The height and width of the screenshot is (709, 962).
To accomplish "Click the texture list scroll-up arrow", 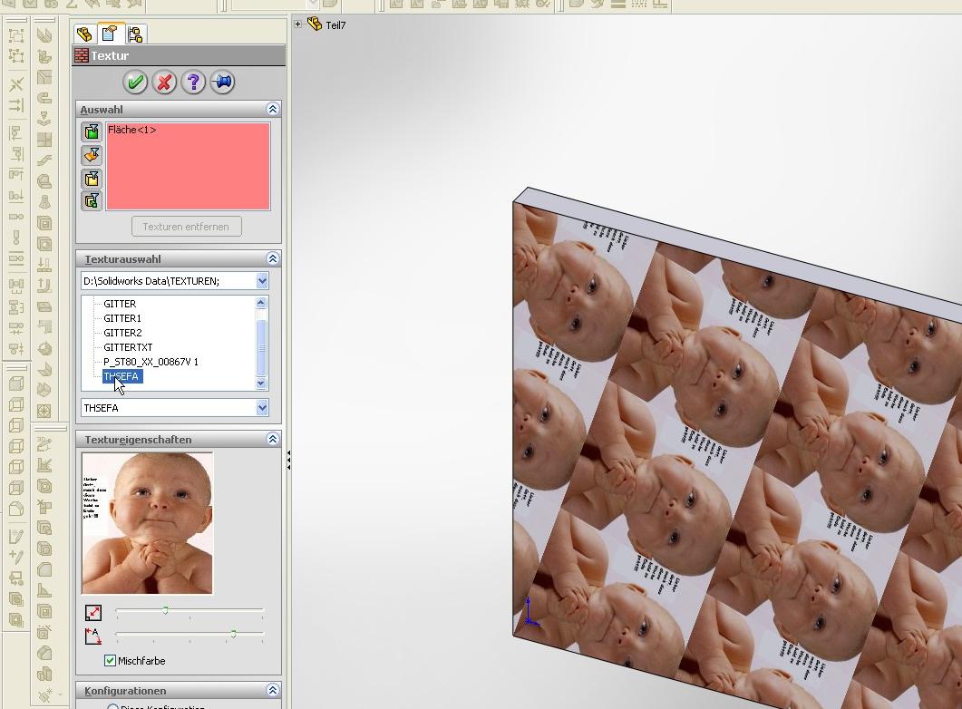I will click(x=261, y=303).
